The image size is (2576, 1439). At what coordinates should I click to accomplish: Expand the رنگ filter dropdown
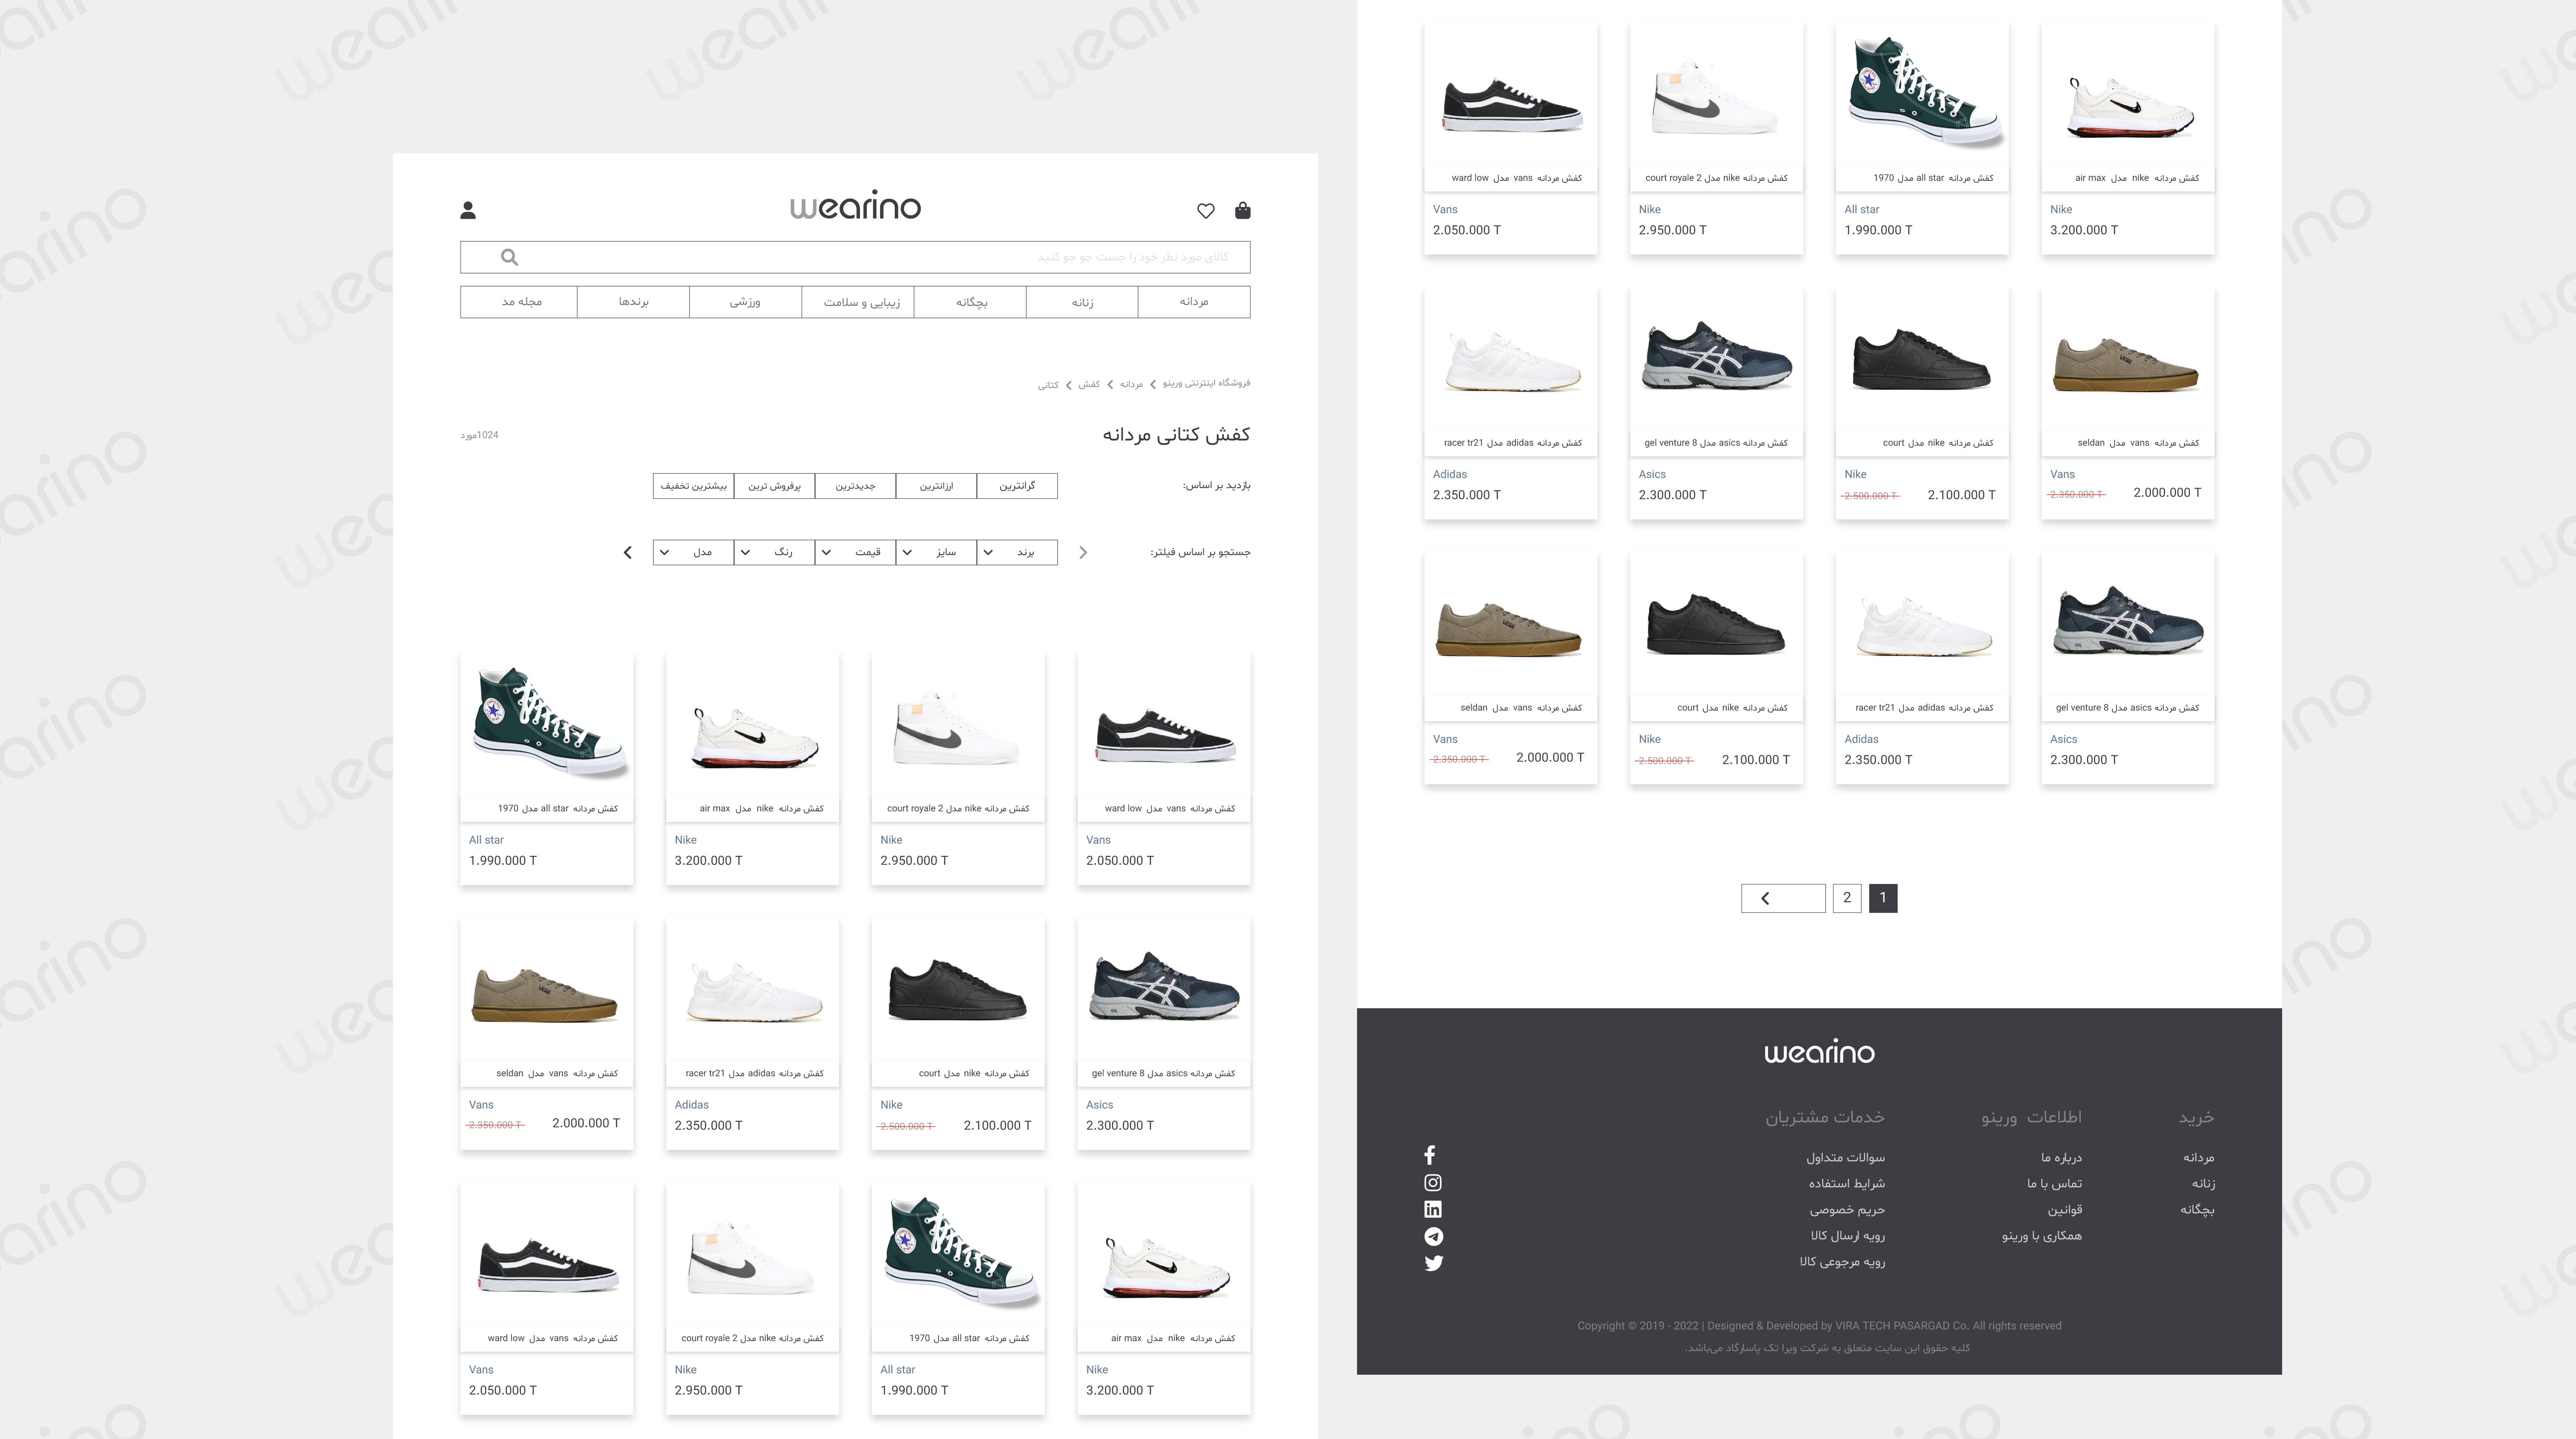pos(774,552)
